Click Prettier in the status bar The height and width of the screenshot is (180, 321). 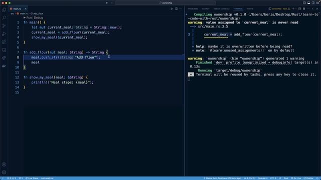(x=308, y=178)
